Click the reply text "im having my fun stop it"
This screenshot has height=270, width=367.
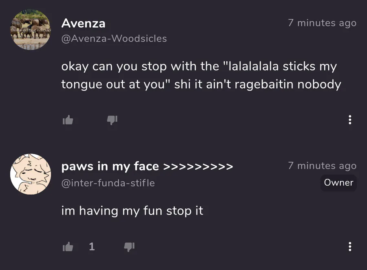click(132, 211)
